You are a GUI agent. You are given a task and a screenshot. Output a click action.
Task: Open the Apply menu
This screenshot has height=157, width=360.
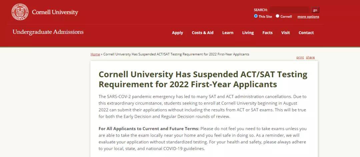coord(177,33)
